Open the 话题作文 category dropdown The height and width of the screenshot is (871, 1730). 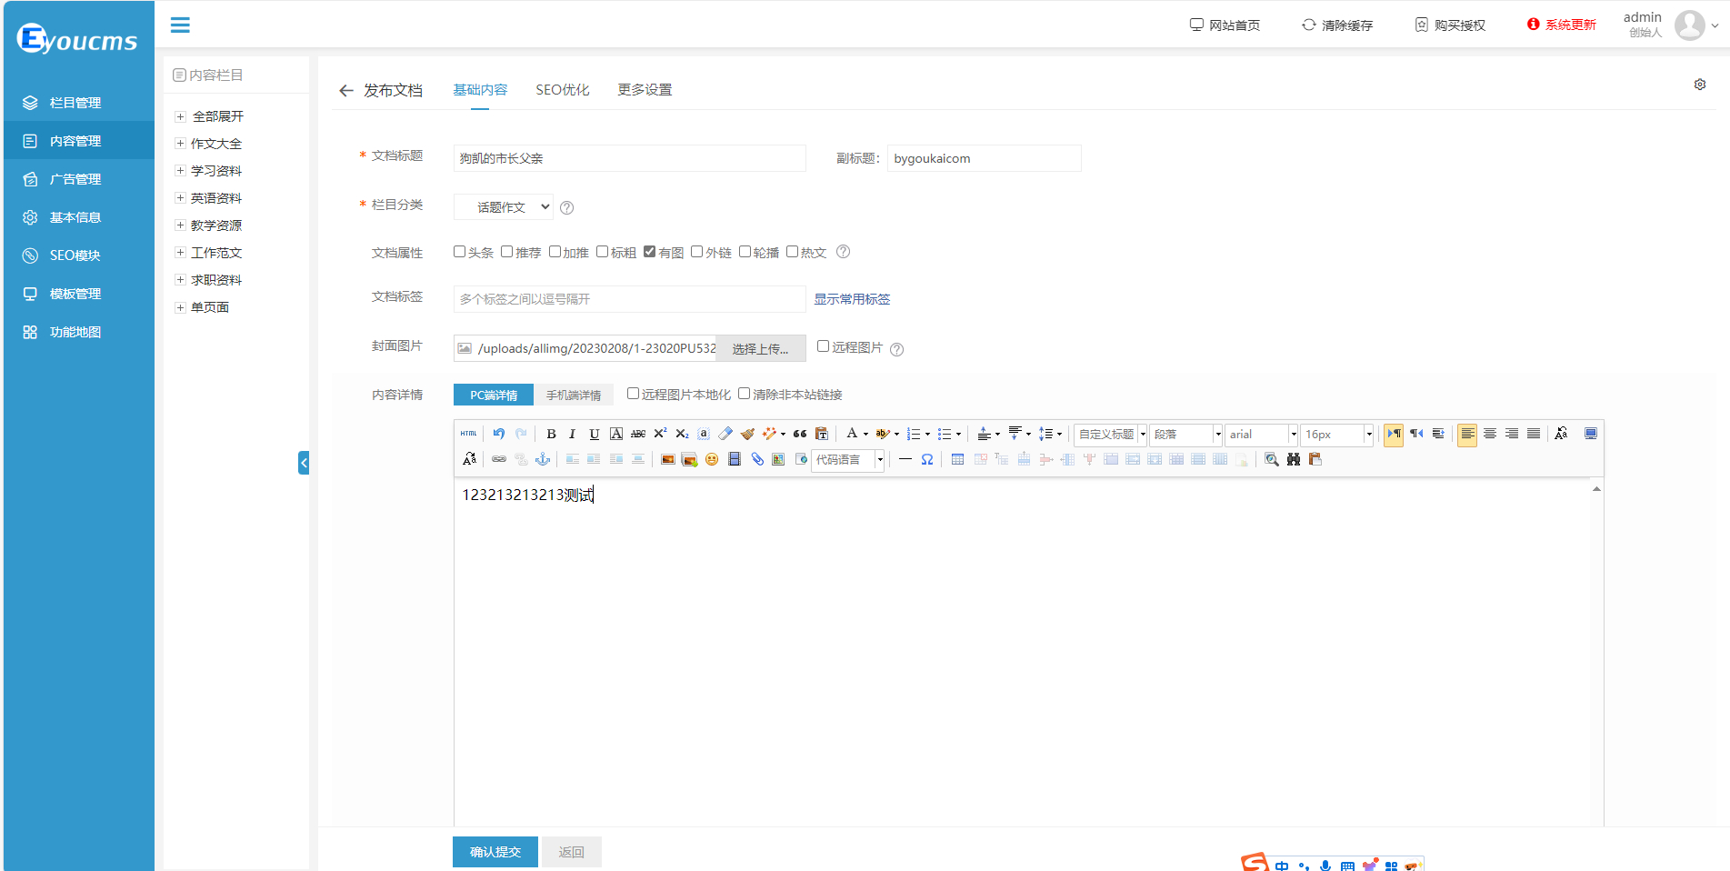pos(504,207)
